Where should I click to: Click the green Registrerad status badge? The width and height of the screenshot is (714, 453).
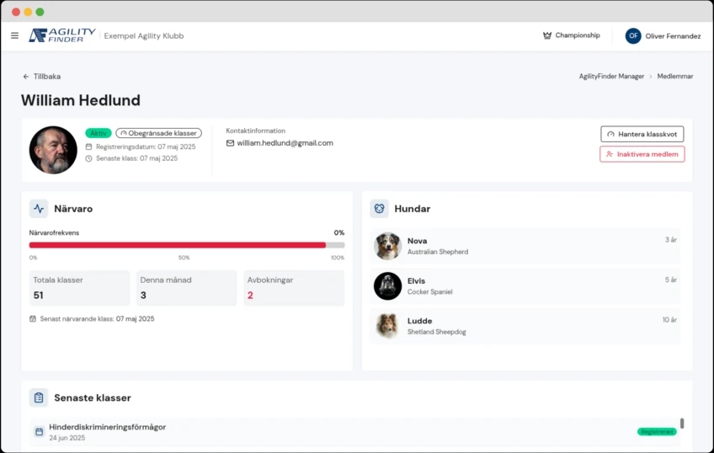pyautogui.click(x=657, y=432)
